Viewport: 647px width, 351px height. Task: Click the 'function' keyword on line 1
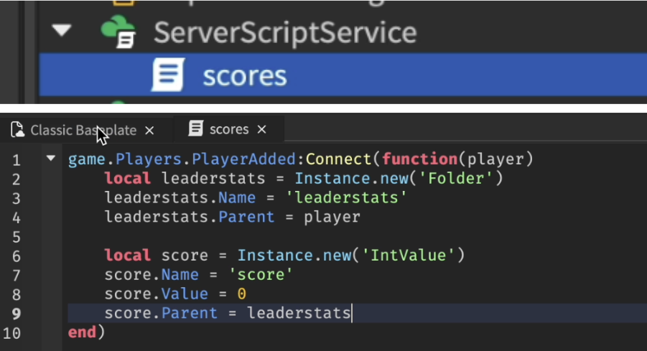tap(419, 159)
